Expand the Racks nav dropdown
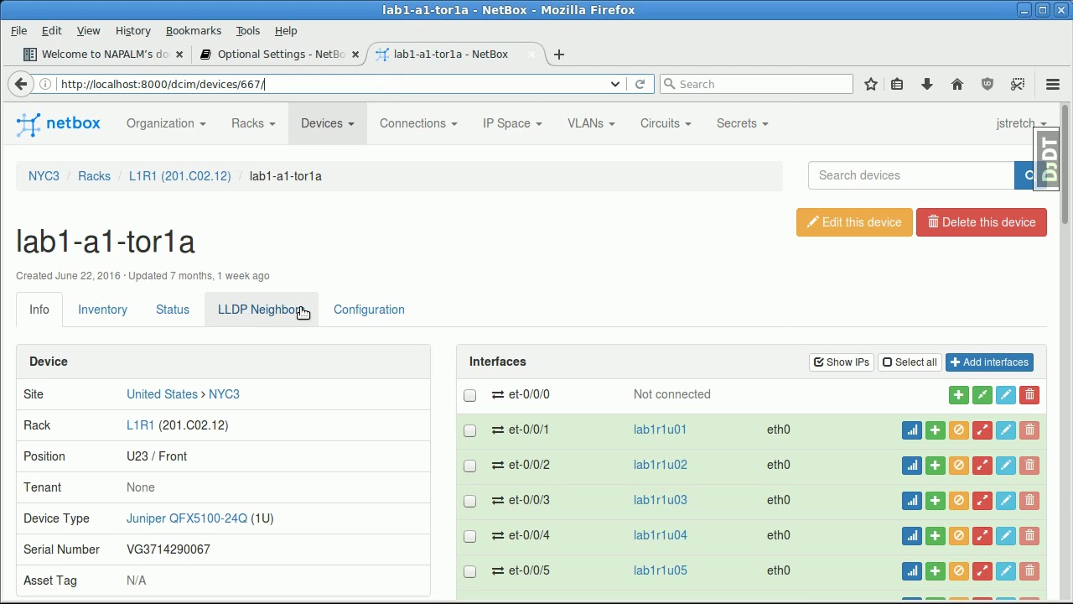This screenshot has width=1073, height=604. click(x=253, y=123)
